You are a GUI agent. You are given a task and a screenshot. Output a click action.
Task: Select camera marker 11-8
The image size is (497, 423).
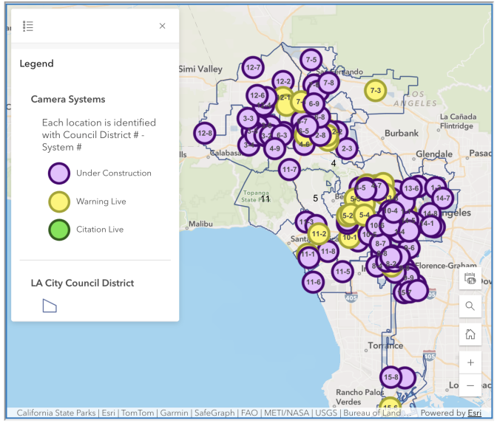328,252
